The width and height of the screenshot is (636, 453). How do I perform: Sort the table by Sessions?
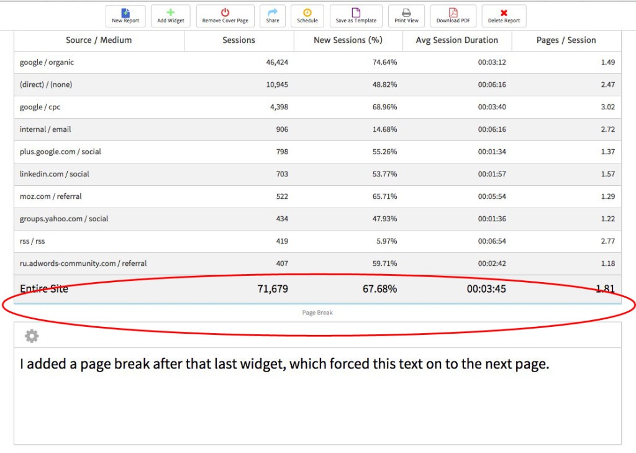(x=238, y=40)
